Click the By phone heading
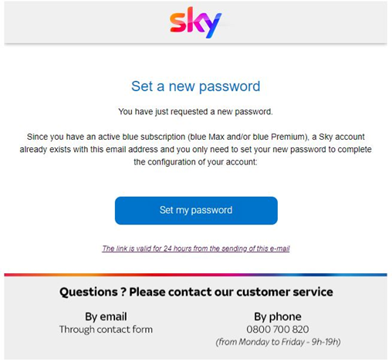Viewport: 392px width, 362px height. pos(278,316)
